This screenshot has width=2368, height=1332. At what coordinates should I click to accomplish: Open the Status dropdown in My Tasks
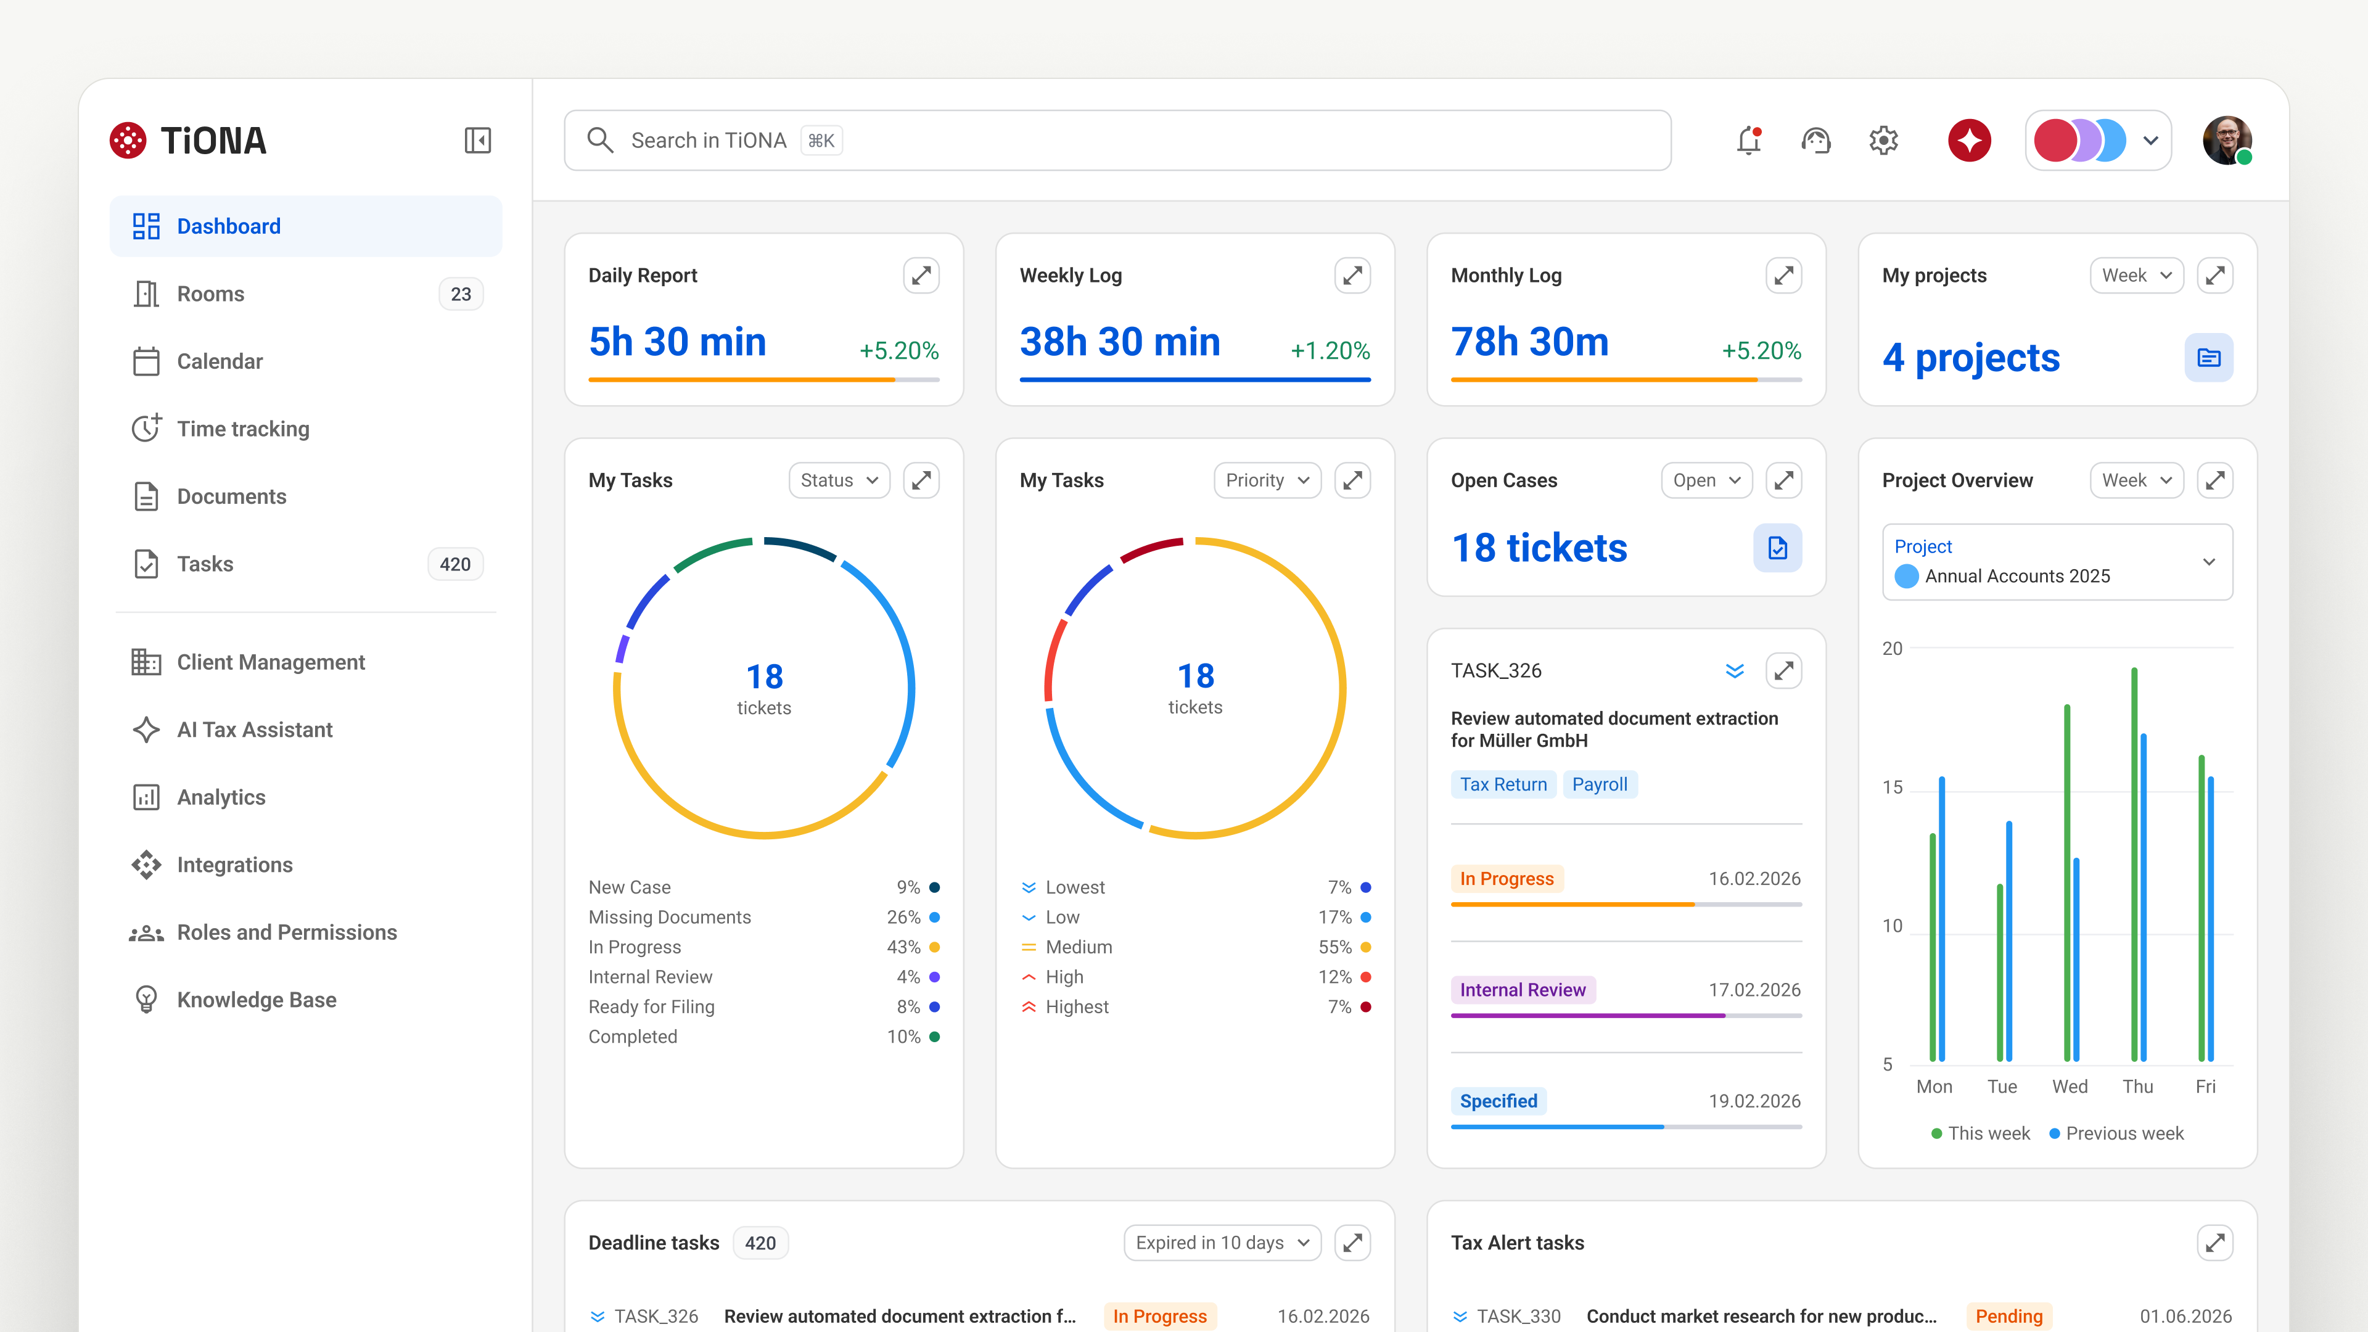(x=839, y=480)
